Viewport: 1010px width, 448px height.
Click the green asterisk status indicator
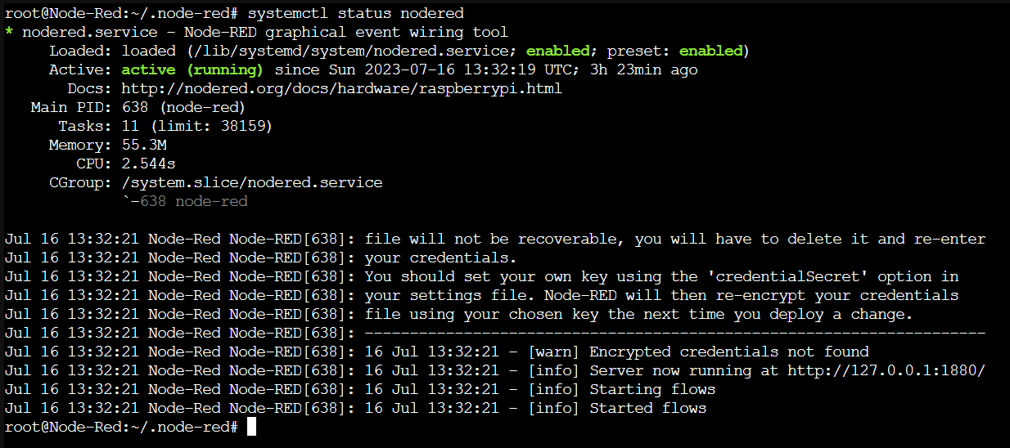pos(9,33)
